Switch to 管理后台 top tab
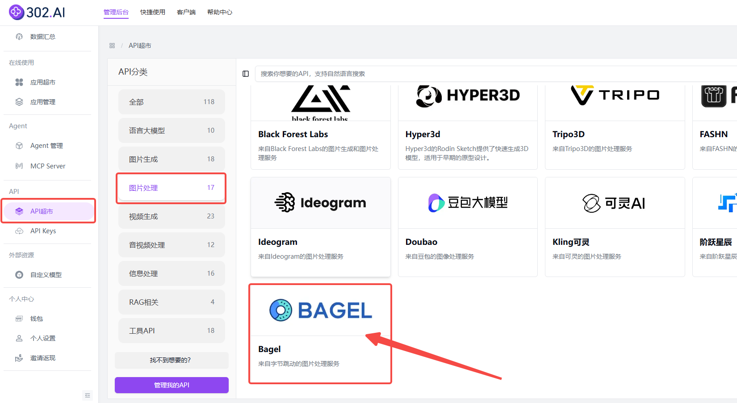This screenshot has height=403, width=737. (116, 12)
